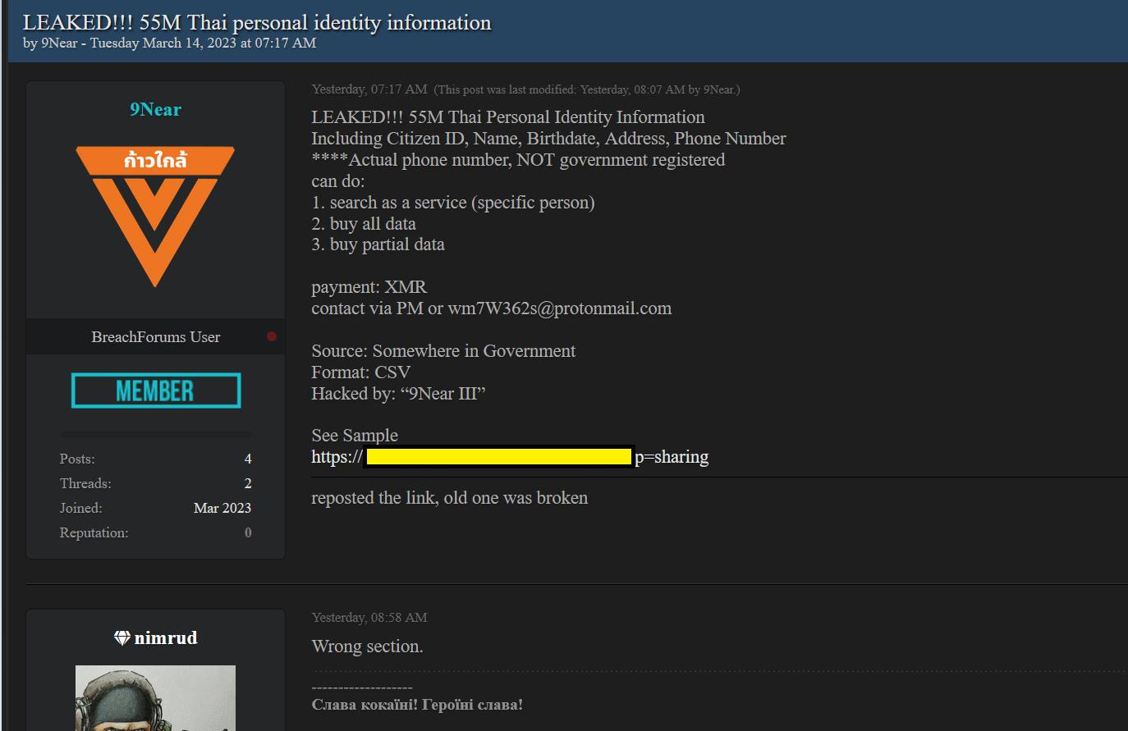This screenshot has width=1128, height=731.
Task: Click the diamond icon beside nimrud
Action: (122, 638)
